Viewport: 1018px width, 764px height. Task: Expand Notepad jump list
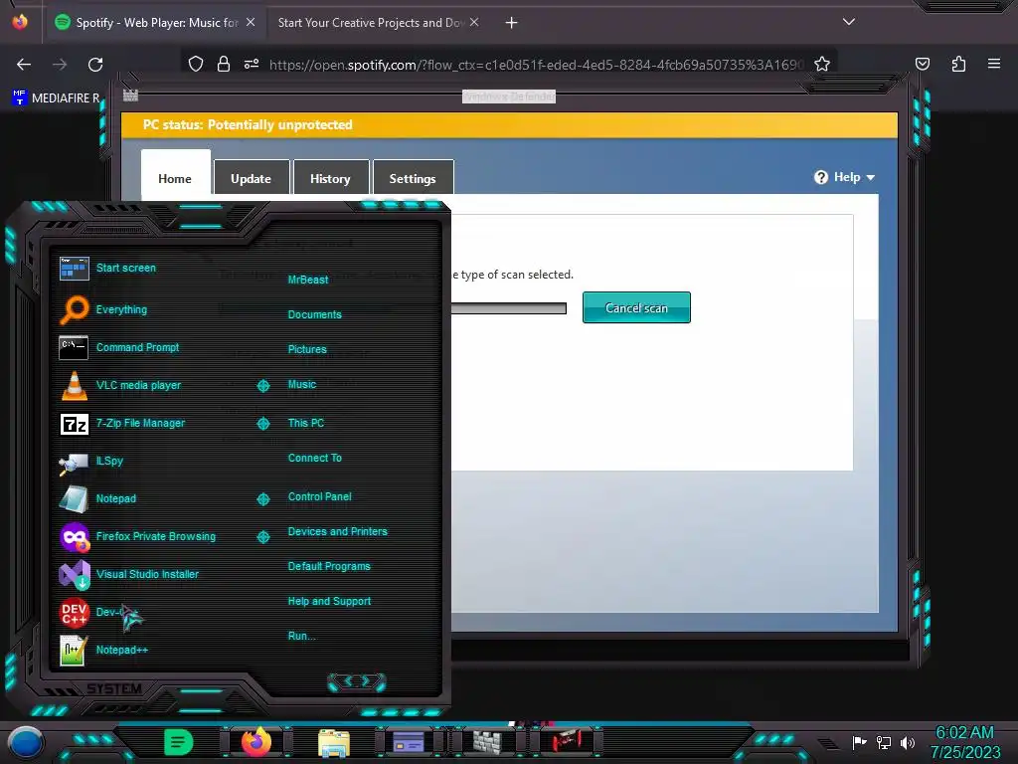262,499
